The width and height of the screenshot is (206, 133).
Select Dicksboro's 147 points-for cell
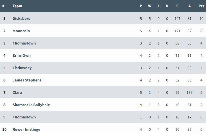177,19
